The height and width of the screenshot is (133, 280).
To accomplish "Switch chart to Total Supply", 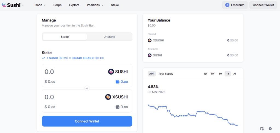I will point(166,74).
